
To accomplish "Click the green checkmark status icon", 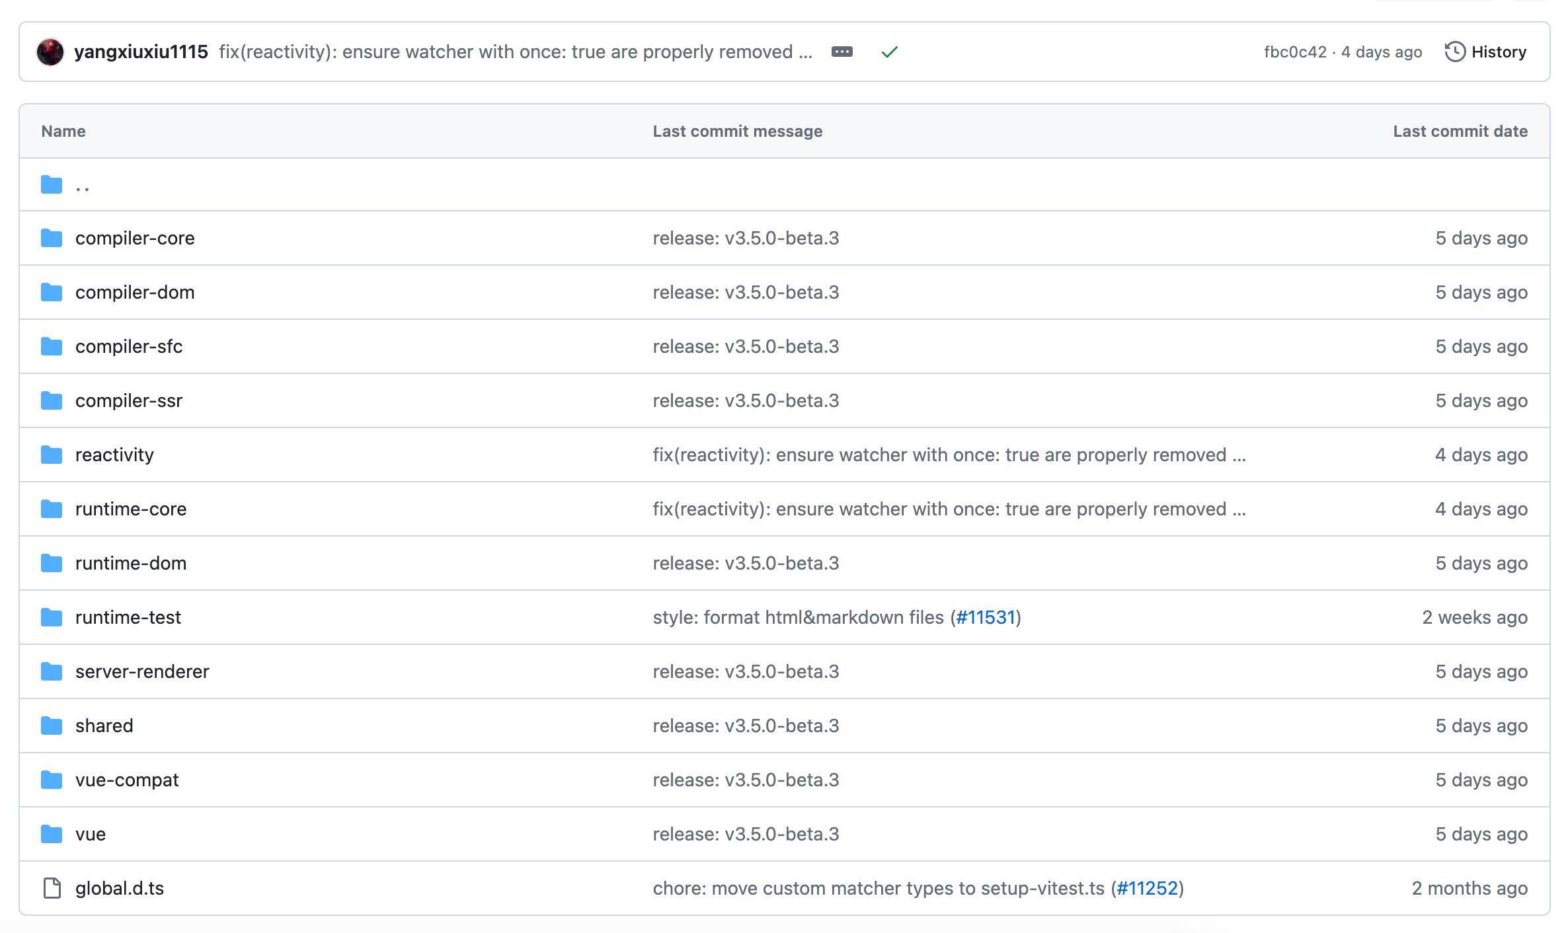I will (889, 52).
